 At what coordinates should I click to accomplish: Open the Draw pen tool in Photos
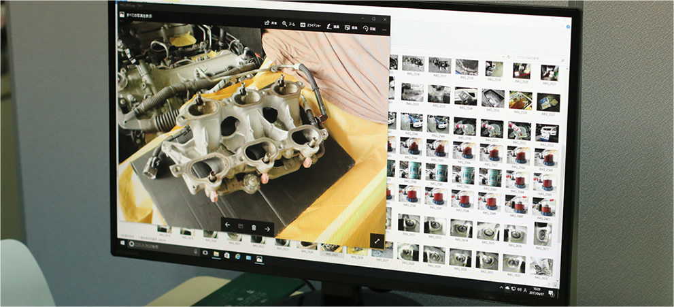pos(333,27)
